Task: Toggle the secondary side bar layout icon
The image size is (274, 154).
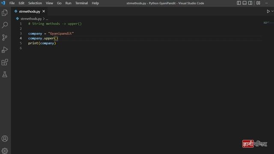Action: click(250, 3)
